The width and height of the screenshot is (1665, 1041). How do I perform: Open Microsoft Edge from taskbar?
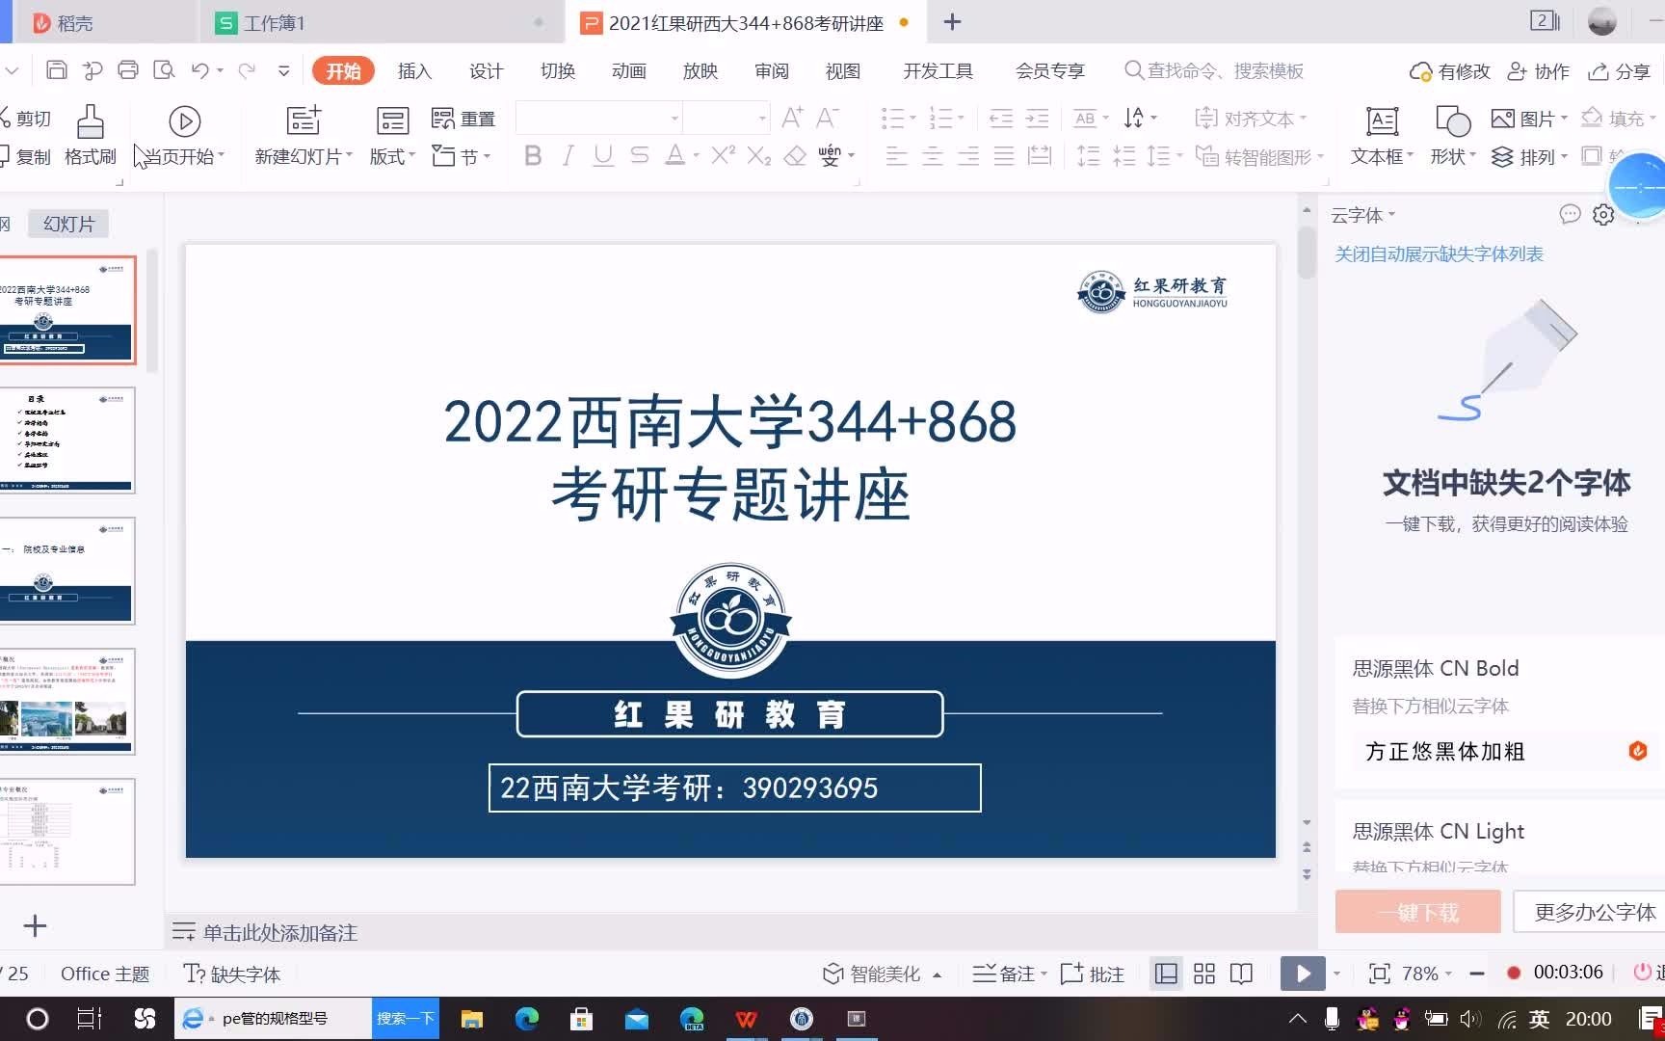[x=527, y=1019]
